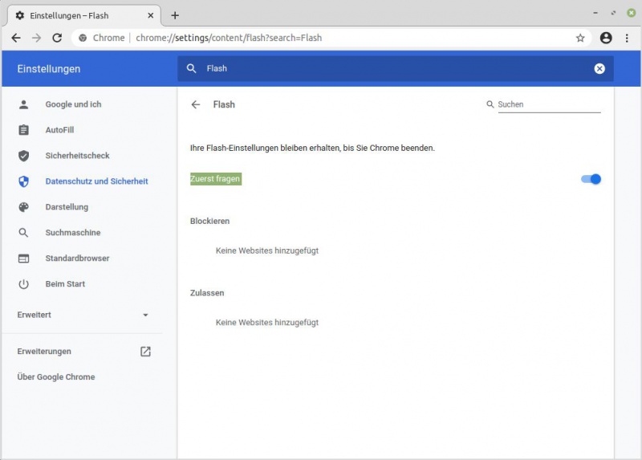The width and height of the screenshot is (642, 460).
Task: Click the Zulassen heading
Action: click(207, 293)
